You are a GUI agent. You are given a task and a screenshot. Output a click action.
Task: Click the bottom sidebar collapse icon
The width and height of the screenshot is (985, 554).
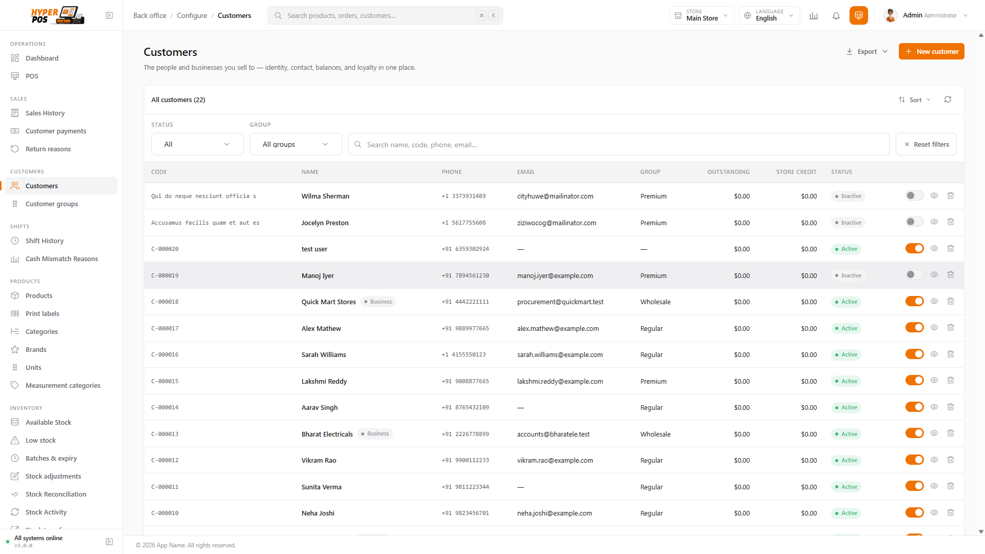(109, 542)
